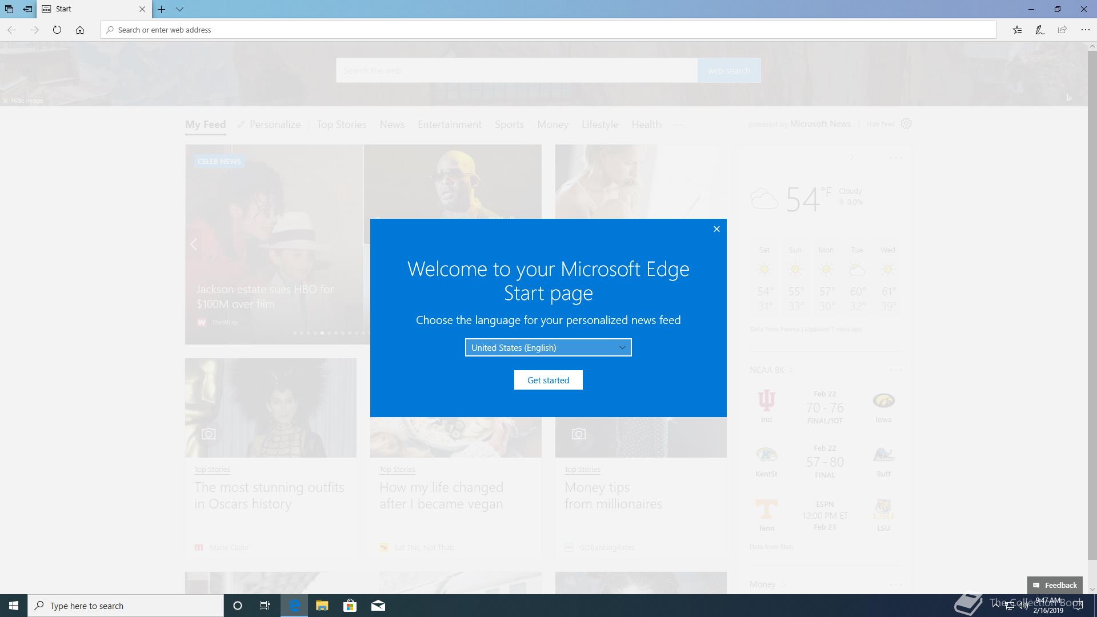1097x617 pixels.
Task: Expand the Money widget section
Action: click(x=768, y=584)
